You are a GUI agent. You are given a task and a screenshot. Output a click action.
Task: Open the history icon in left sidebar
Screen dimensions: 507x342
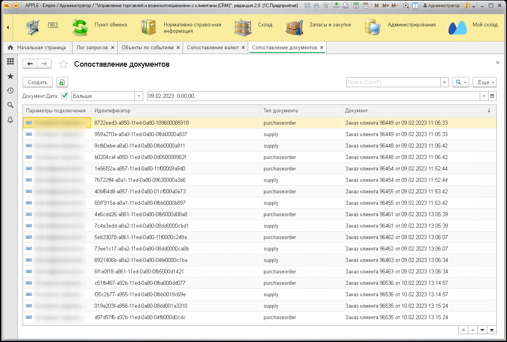coord(11,91)
